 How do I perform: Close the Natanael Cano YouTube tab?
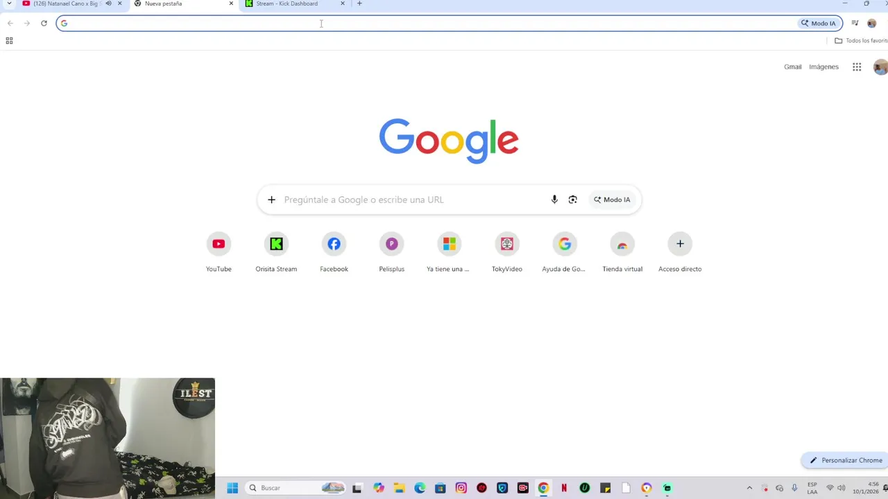click(119, 3)
